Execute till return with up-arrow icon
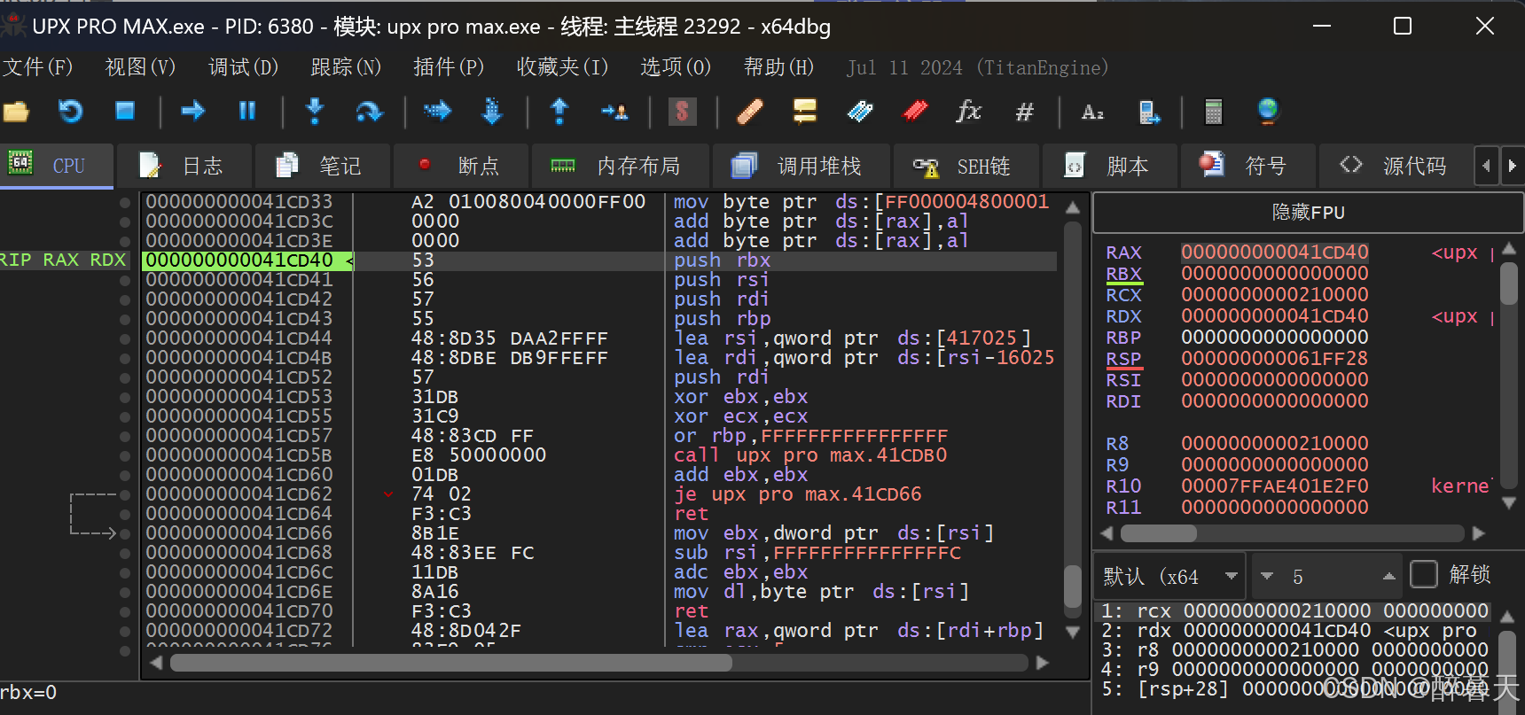Screen dimensions: 1525x715 click(559, 112)
